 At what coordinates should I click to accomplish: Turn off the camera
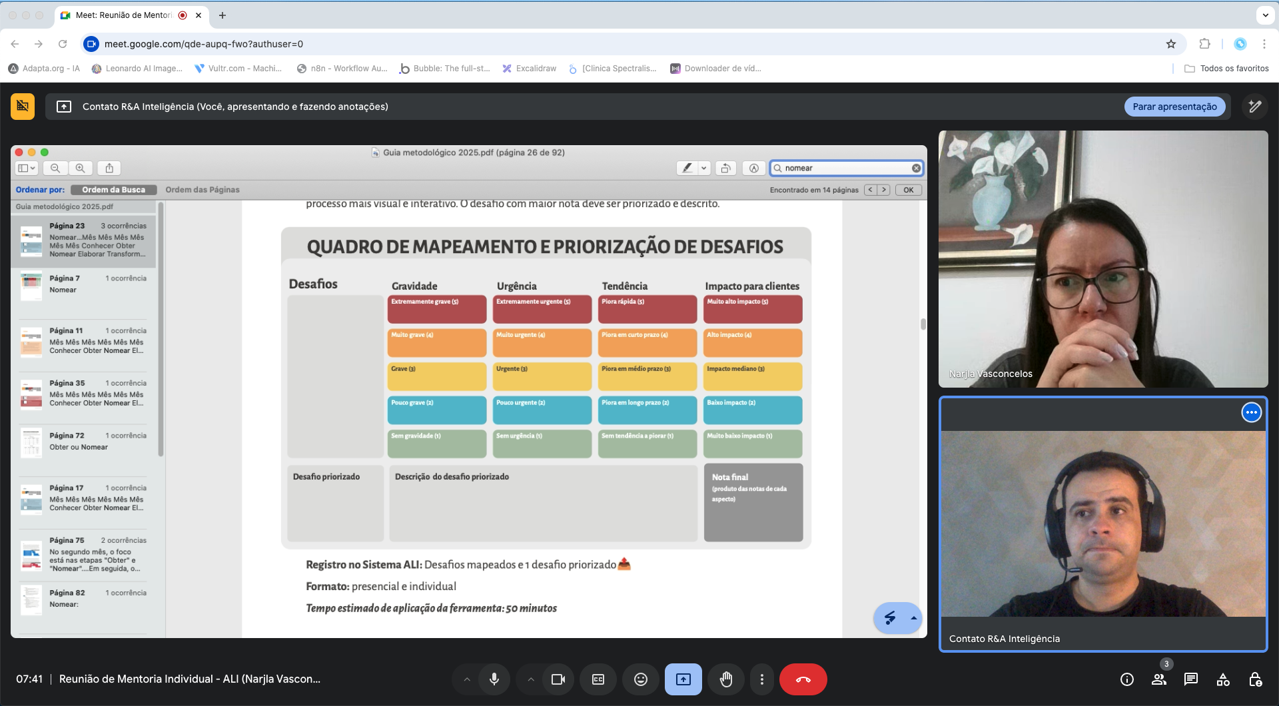coord(558,679)
